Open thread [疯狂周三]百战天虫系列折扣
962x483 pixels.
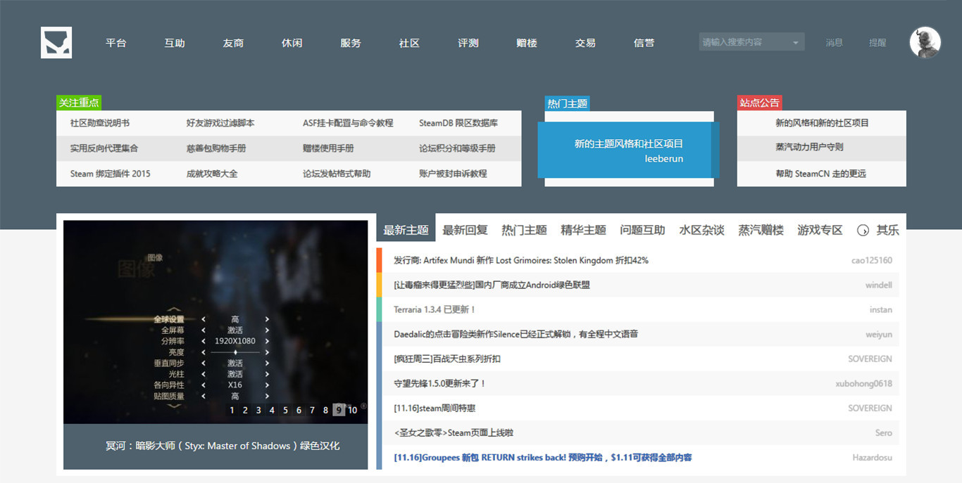pos(447,359)
